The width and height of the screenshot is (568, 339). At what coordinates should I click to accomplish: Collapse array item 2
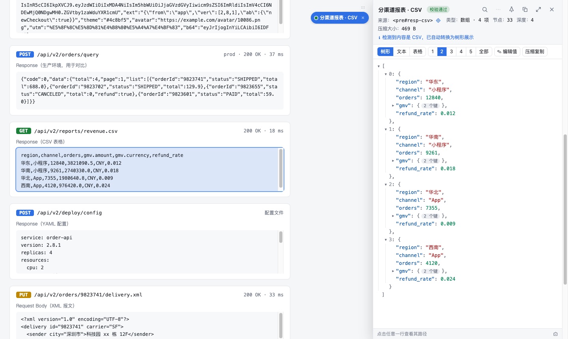pos(386,184)
